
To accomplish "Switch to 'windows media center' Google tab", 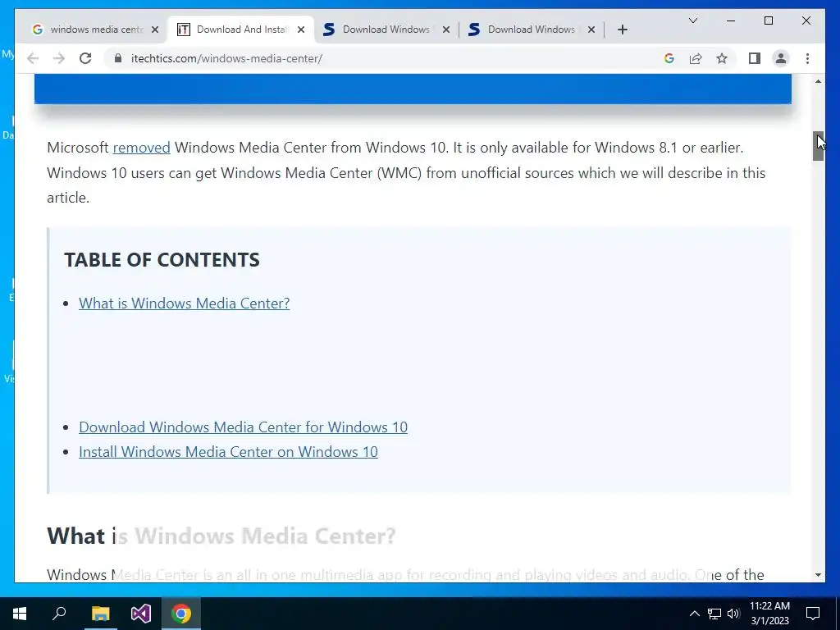I will pyautogui.click(x=97, y=30).
